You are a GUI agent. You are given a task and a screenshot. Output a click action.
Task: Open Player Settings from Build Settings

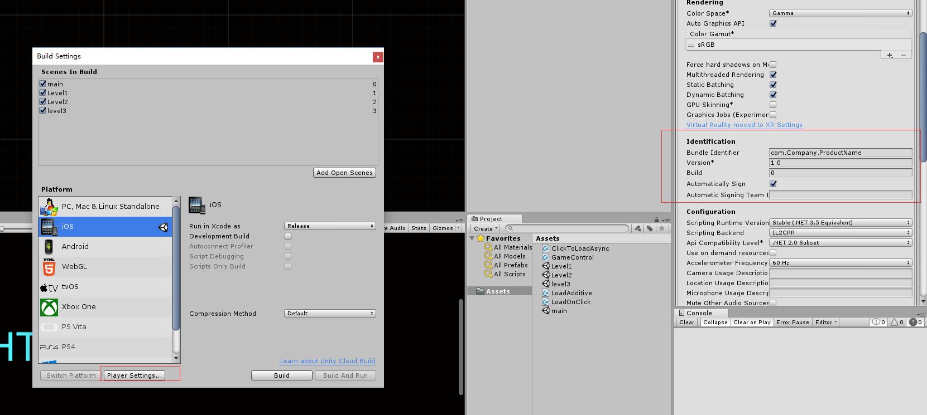(135, 375)
